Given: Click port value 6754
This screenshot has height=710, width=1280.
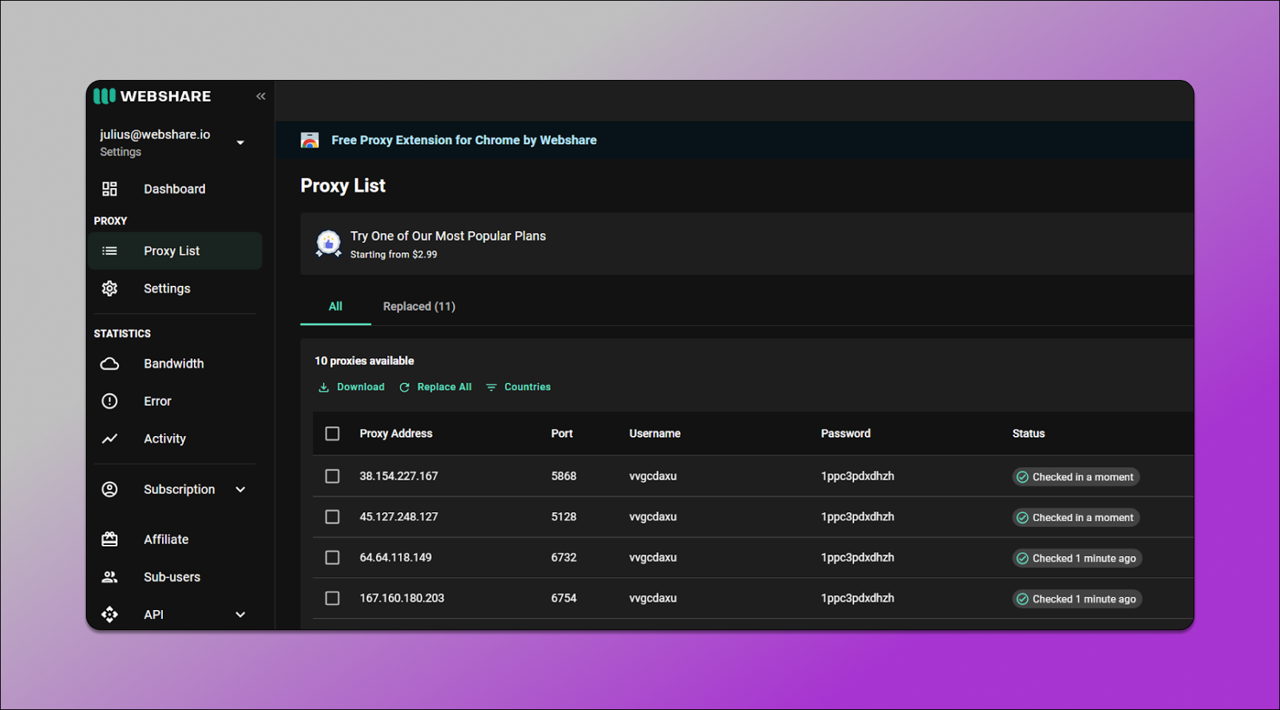Looking at the screenshot, I should [563, 598].
